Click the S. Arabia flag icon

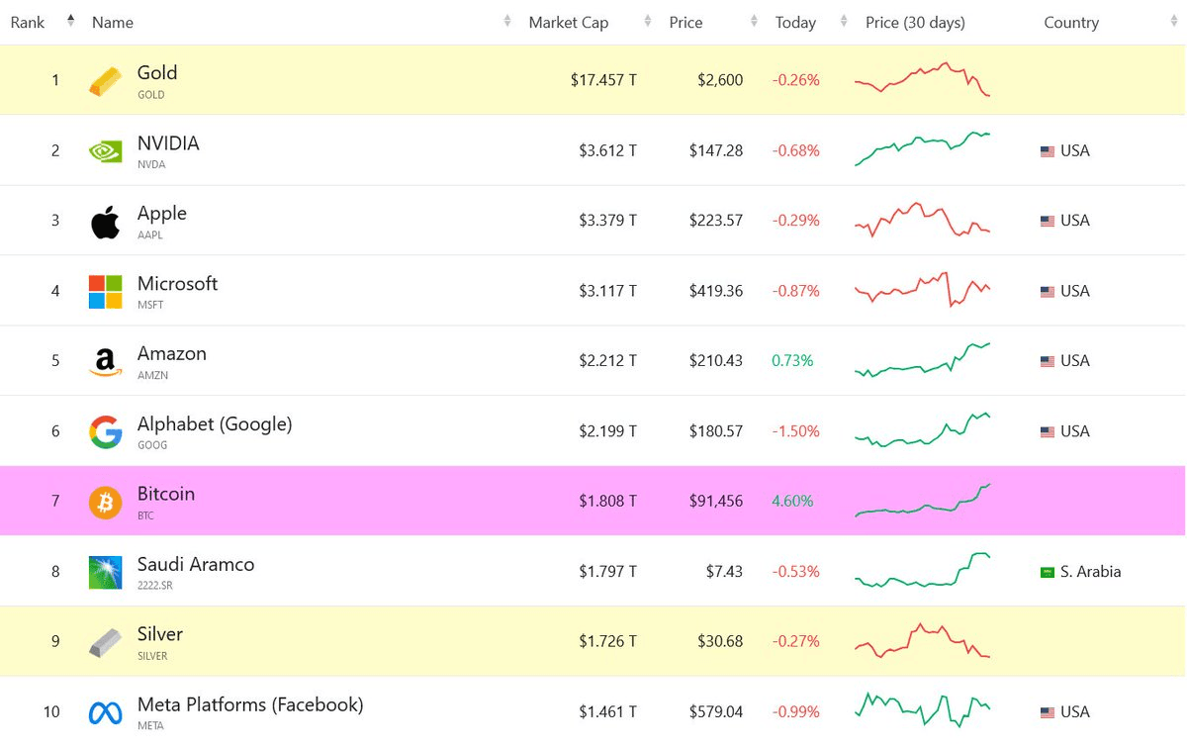[1048, 572]
